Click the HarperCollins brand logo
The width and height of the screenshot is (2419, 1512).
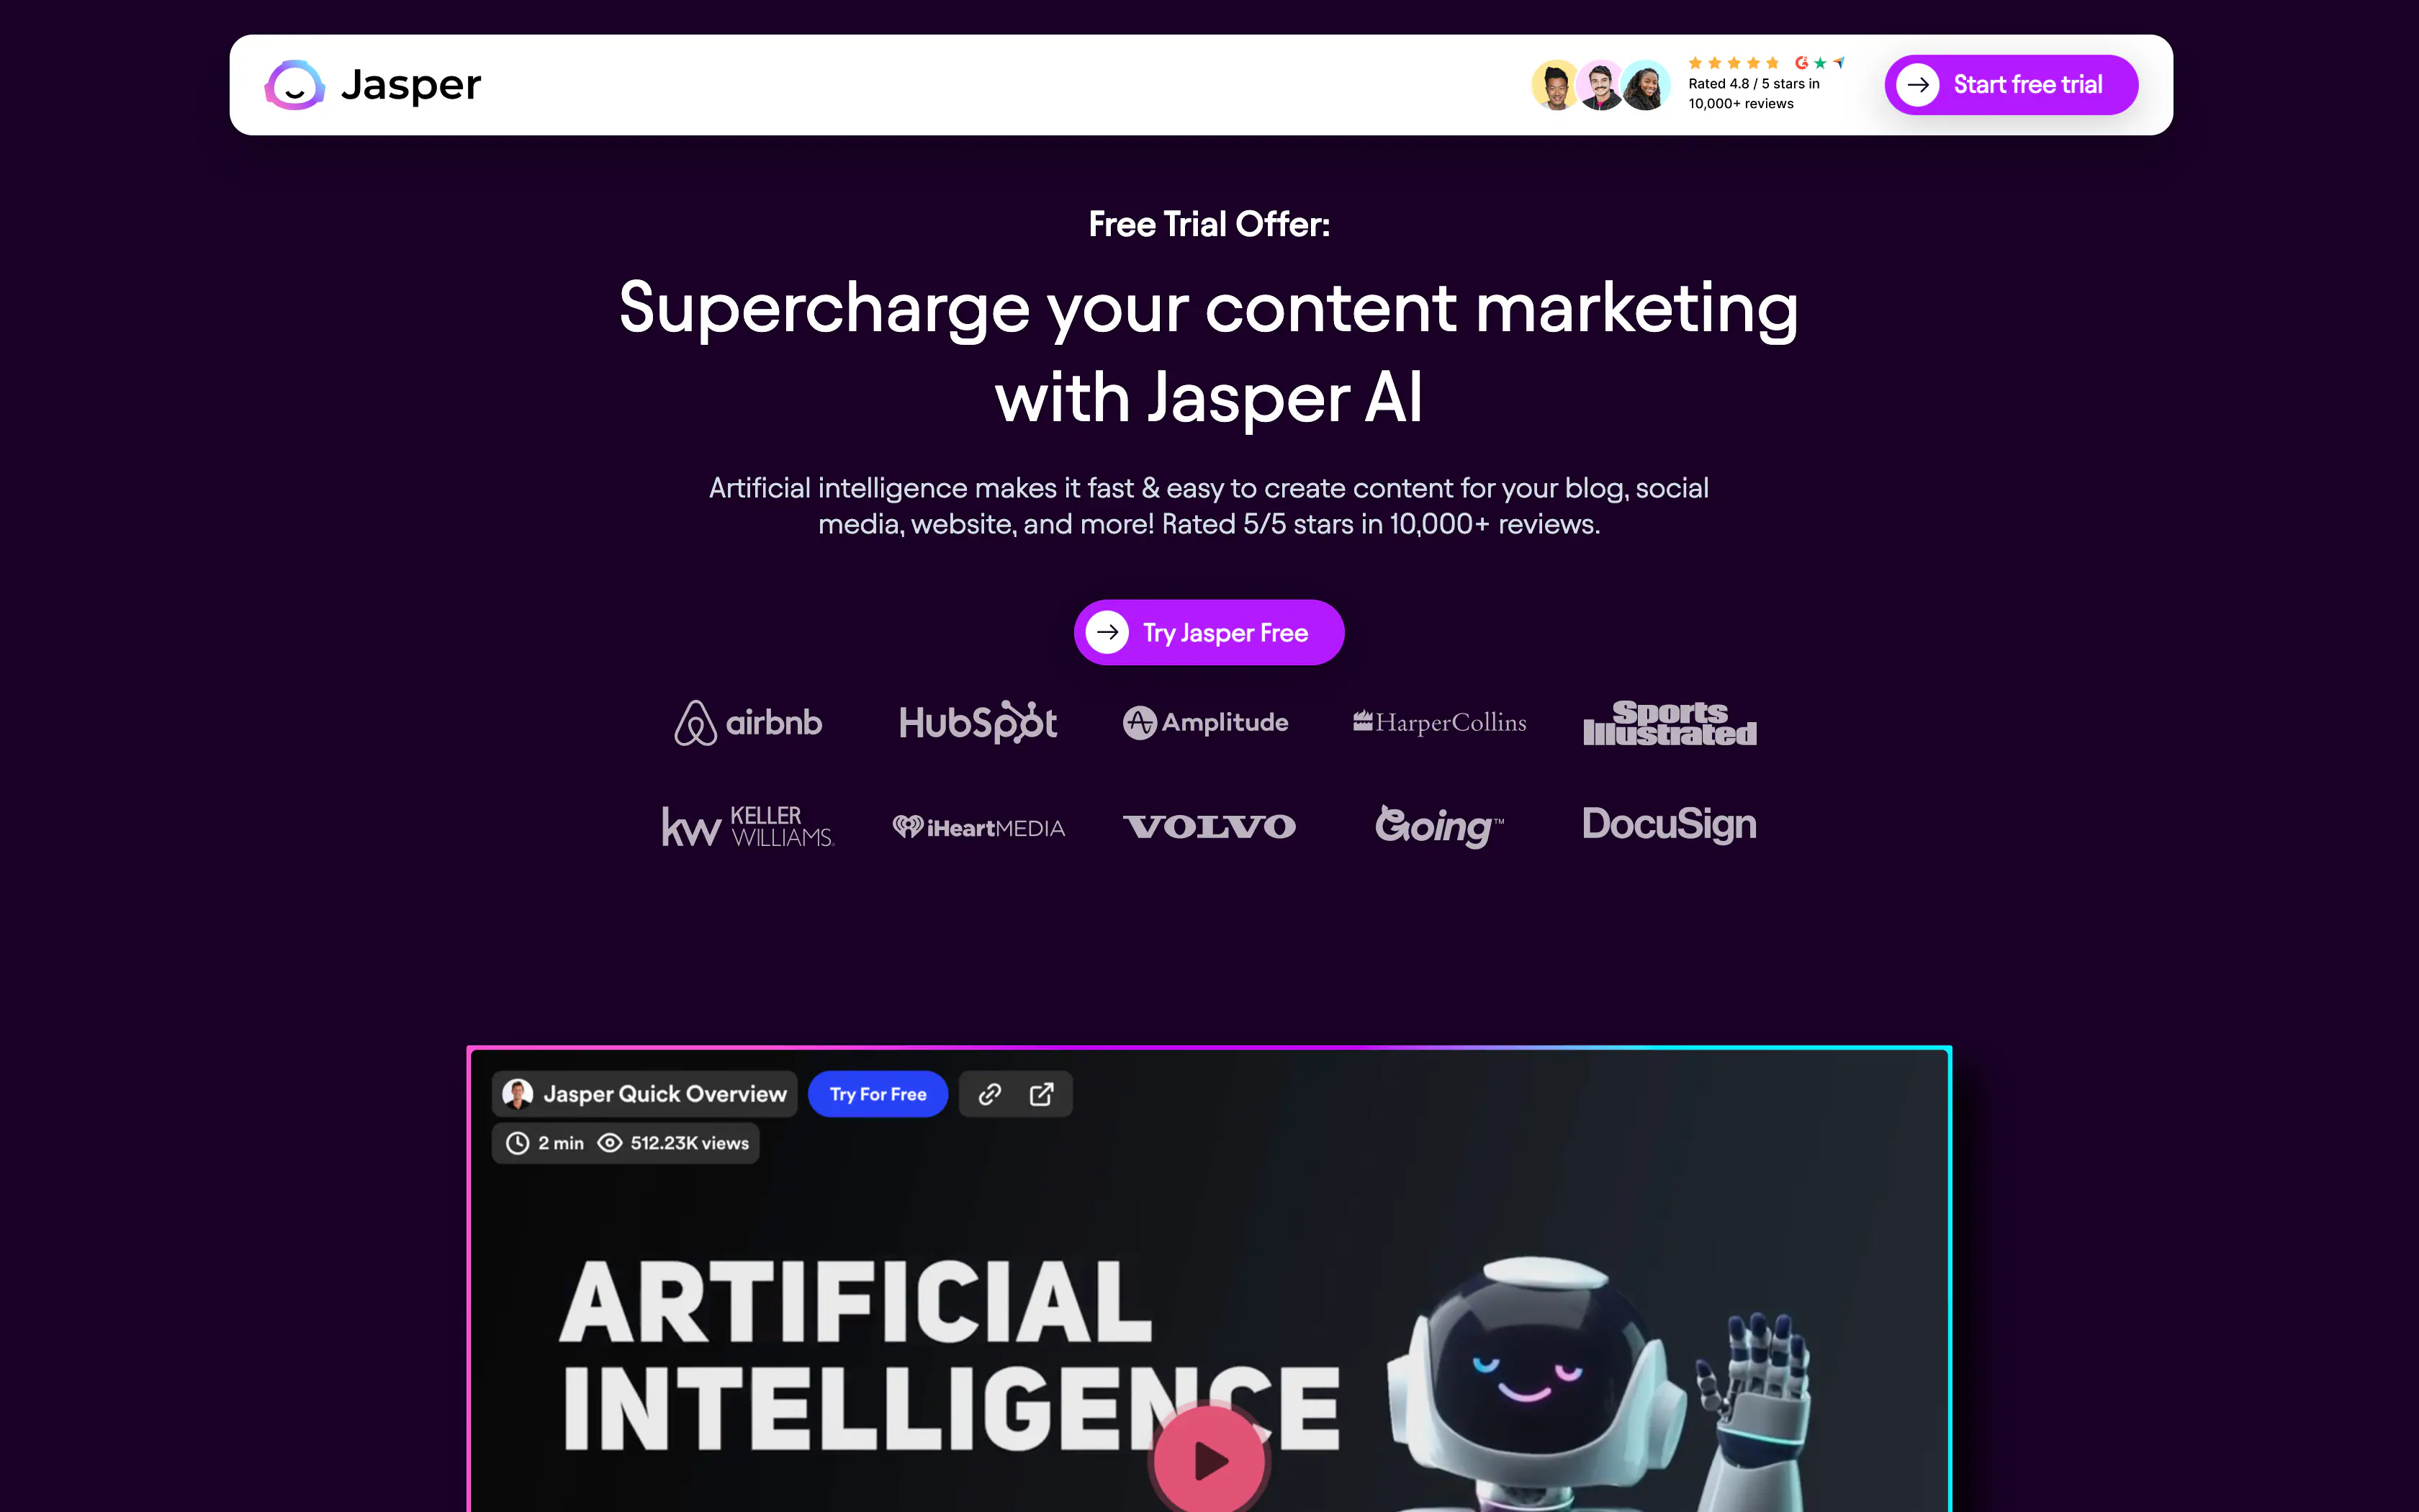click(1438, 723)
